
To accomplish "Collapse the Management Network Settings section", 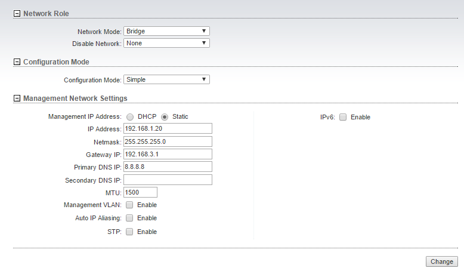I will click(17, 98).
